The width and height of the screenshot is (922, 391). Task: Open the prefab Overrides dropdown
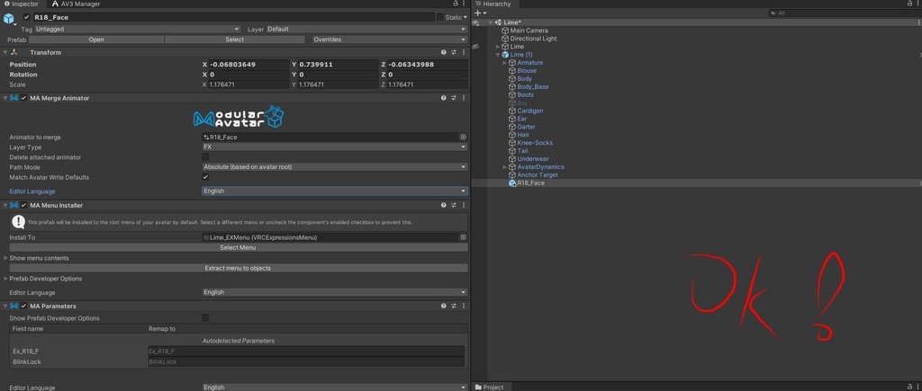click(389, 40)
